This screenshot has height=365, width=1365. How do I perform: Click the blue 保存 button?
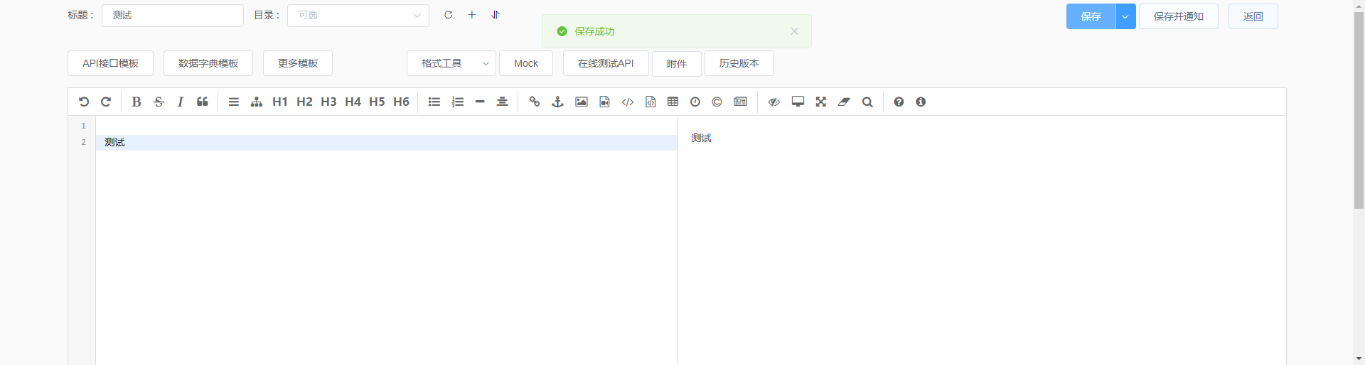[x=1091, y=16]
